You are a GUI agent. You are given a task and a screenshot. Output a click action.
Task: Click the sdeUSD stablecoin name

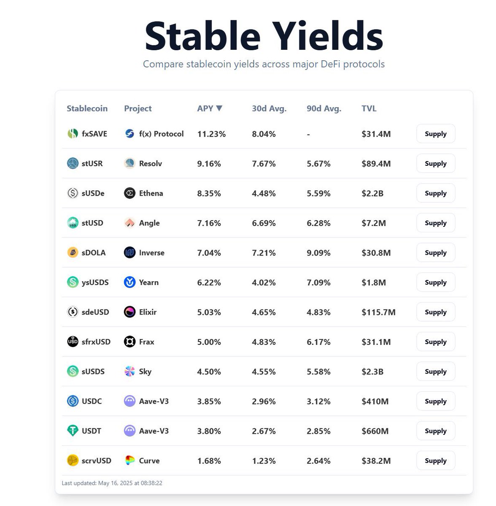click(x=95, y=312)
